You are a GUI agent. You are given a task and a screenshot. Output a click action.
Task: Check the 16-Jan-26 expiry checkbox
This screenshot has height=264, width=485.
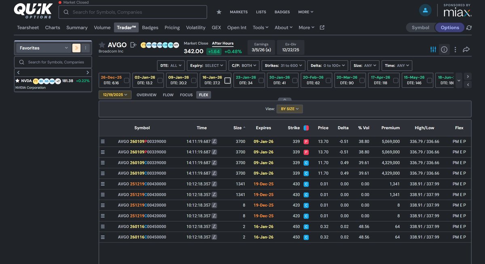(x=227, y=80)
